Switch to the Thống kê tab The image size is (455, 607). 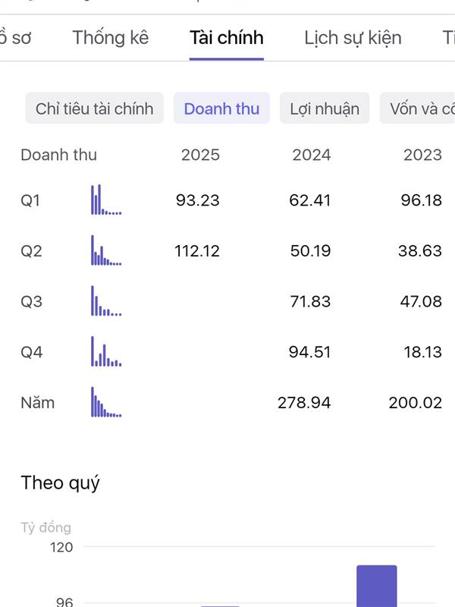point(111,37)
